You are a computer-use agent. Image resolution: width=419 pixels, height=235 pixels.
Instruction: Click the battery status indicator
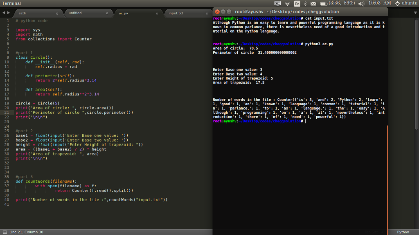point(324,3)
